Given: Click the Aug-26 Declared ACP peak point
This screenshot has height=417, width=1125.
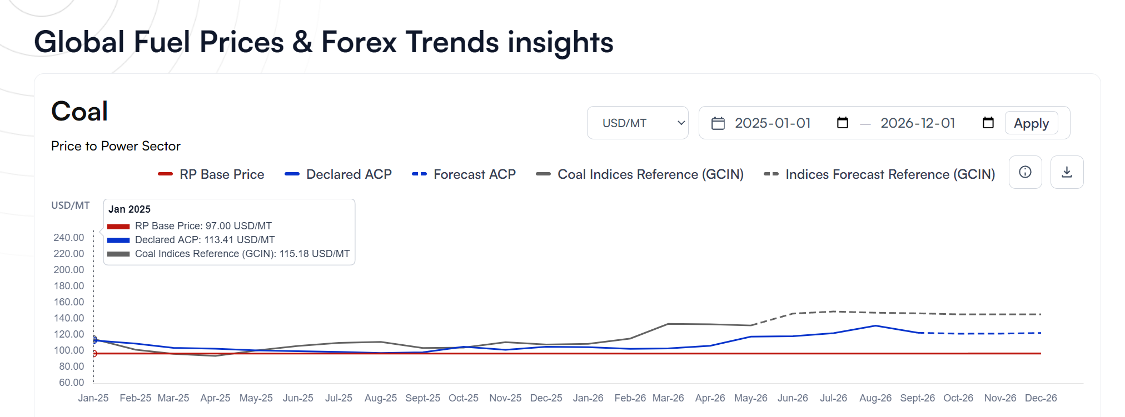Looking at the screenshot, I should [875, 326].
